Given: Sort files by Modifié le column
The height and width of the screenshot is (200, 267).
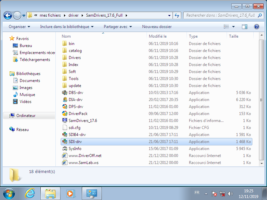Looking at the screenshot, I should point(158,36).
